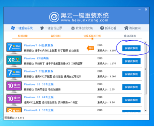Click the 程序版本:3.6.0.0 status text
The width and height of the screenshot is (154, 127).
pos(14,118)
